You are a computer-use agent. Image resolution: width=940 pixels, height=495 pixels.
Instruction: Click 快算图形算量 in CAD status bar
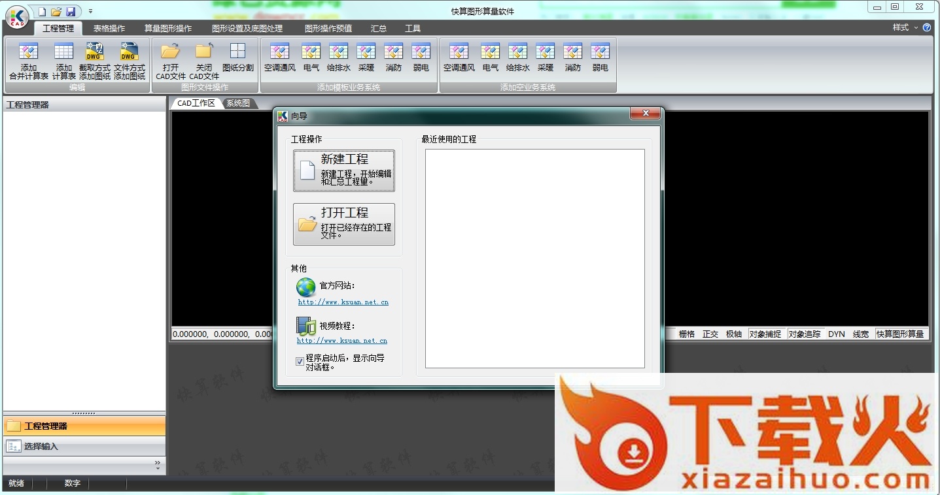point(901,334)
